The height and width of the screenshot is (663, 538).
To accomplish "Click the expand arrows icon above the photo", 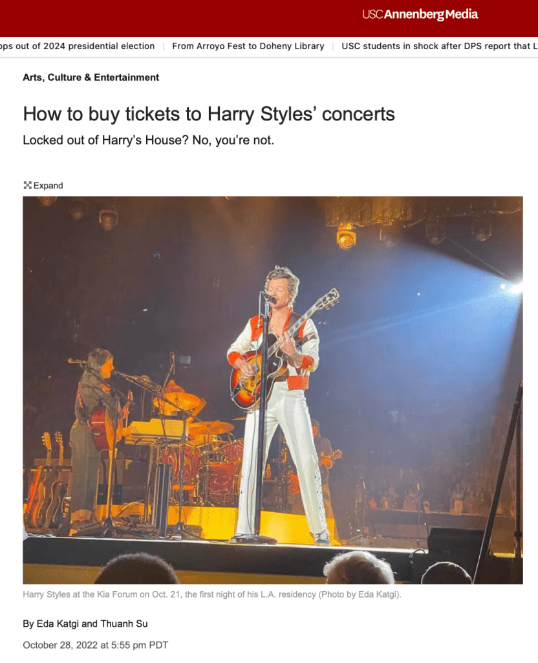I will [27, 185].
